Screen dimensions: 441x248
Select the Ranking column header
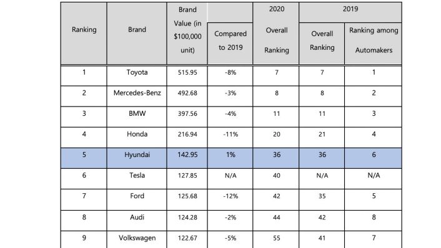pyautogui.click(x=84, y=34)
